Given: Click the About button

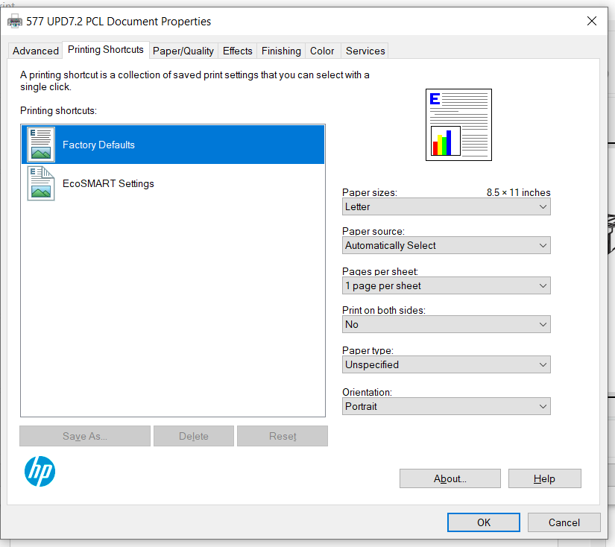Looking at the screenshot, I should pyautogui.click(x=450, y=478).
